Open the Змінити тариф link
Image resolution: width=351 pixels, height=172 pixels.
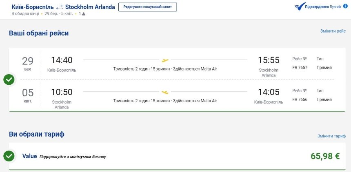pos(331,136)
